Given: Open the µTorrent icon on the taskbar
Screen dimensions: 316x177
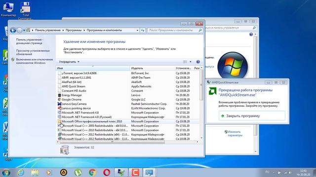Looking at the screenshot, I should click(78, 173).
